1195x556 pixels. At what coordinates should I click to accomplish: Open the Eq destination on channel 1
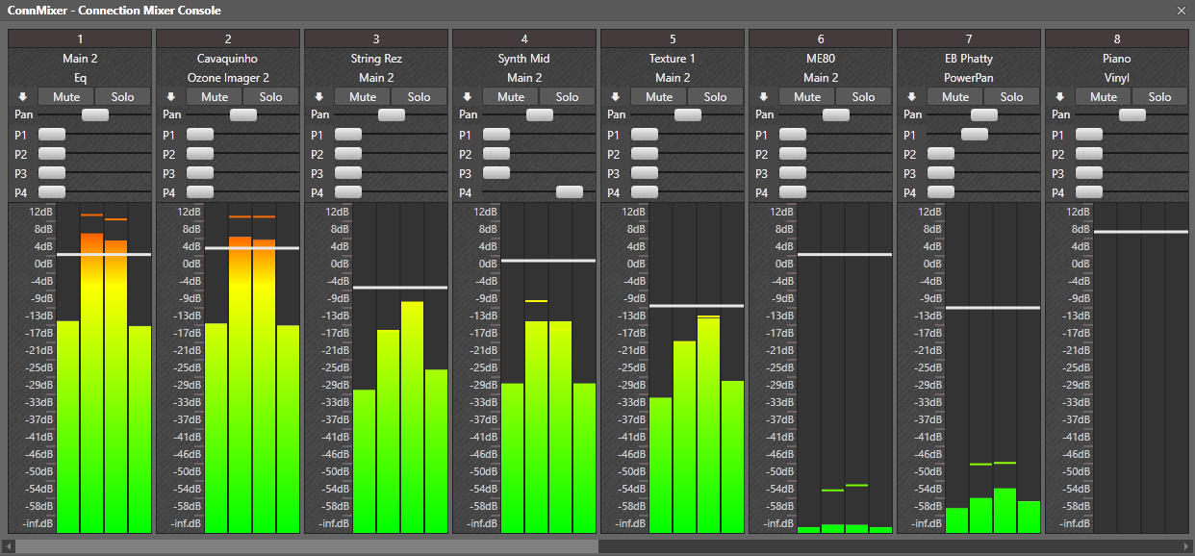(x=80, y=77)
